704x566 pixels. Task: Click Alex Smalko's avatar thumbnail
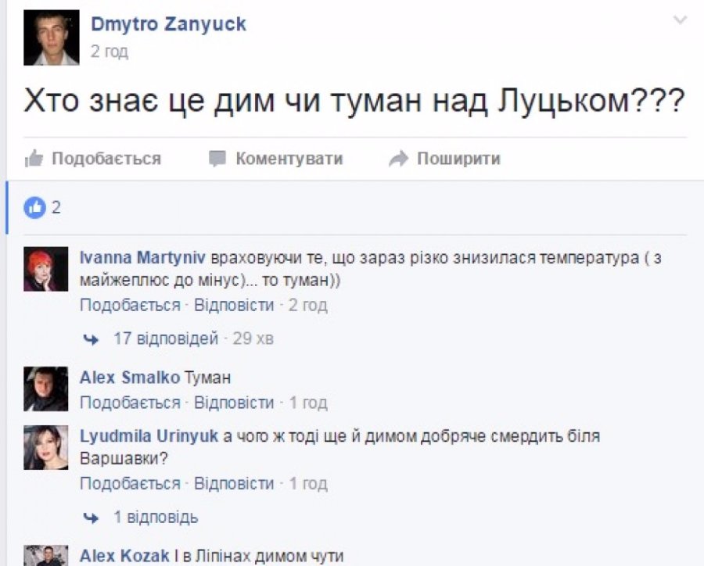point(45,389)
